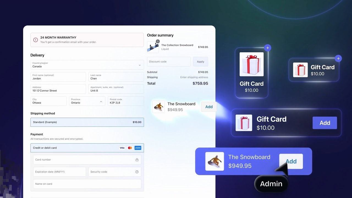The image size is (352, 198).
Task: Click 'The Collection Snowboard' product name
Action: [177, 45]
